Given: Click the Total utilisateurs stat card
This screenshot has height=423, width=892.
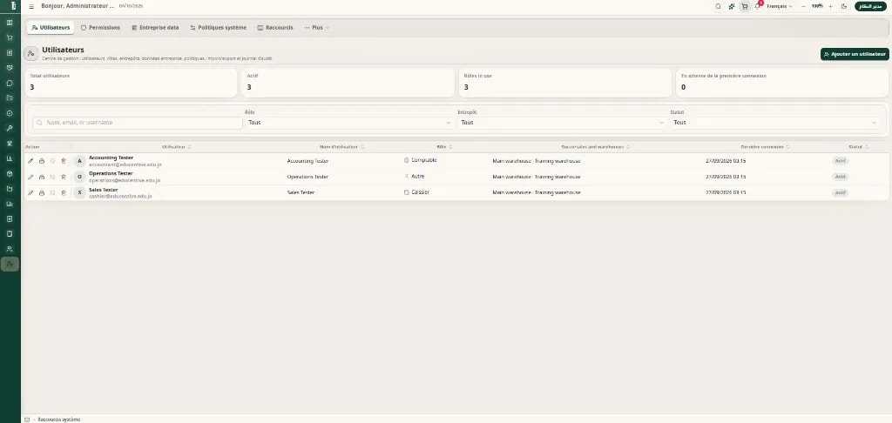Looking at the screenshot, I should [131, 83].
